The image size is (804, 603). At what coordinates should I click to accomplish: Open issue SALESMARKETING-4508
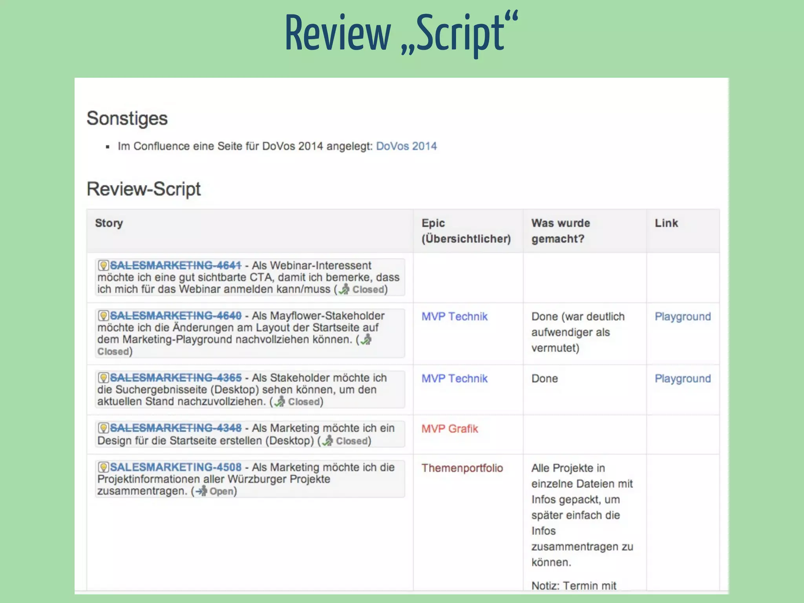point(175,467)
